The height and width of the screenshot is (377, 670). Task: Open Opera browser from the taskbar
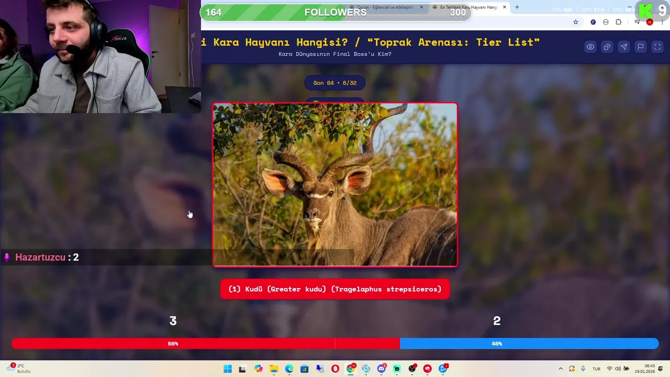335,369
